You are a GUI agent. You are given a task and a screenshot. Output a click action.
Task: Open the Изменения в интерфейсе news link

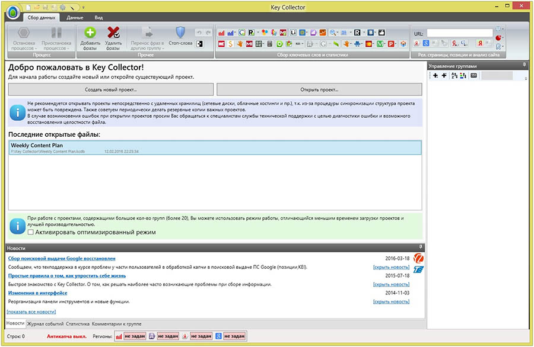click(x=37, y=293)
